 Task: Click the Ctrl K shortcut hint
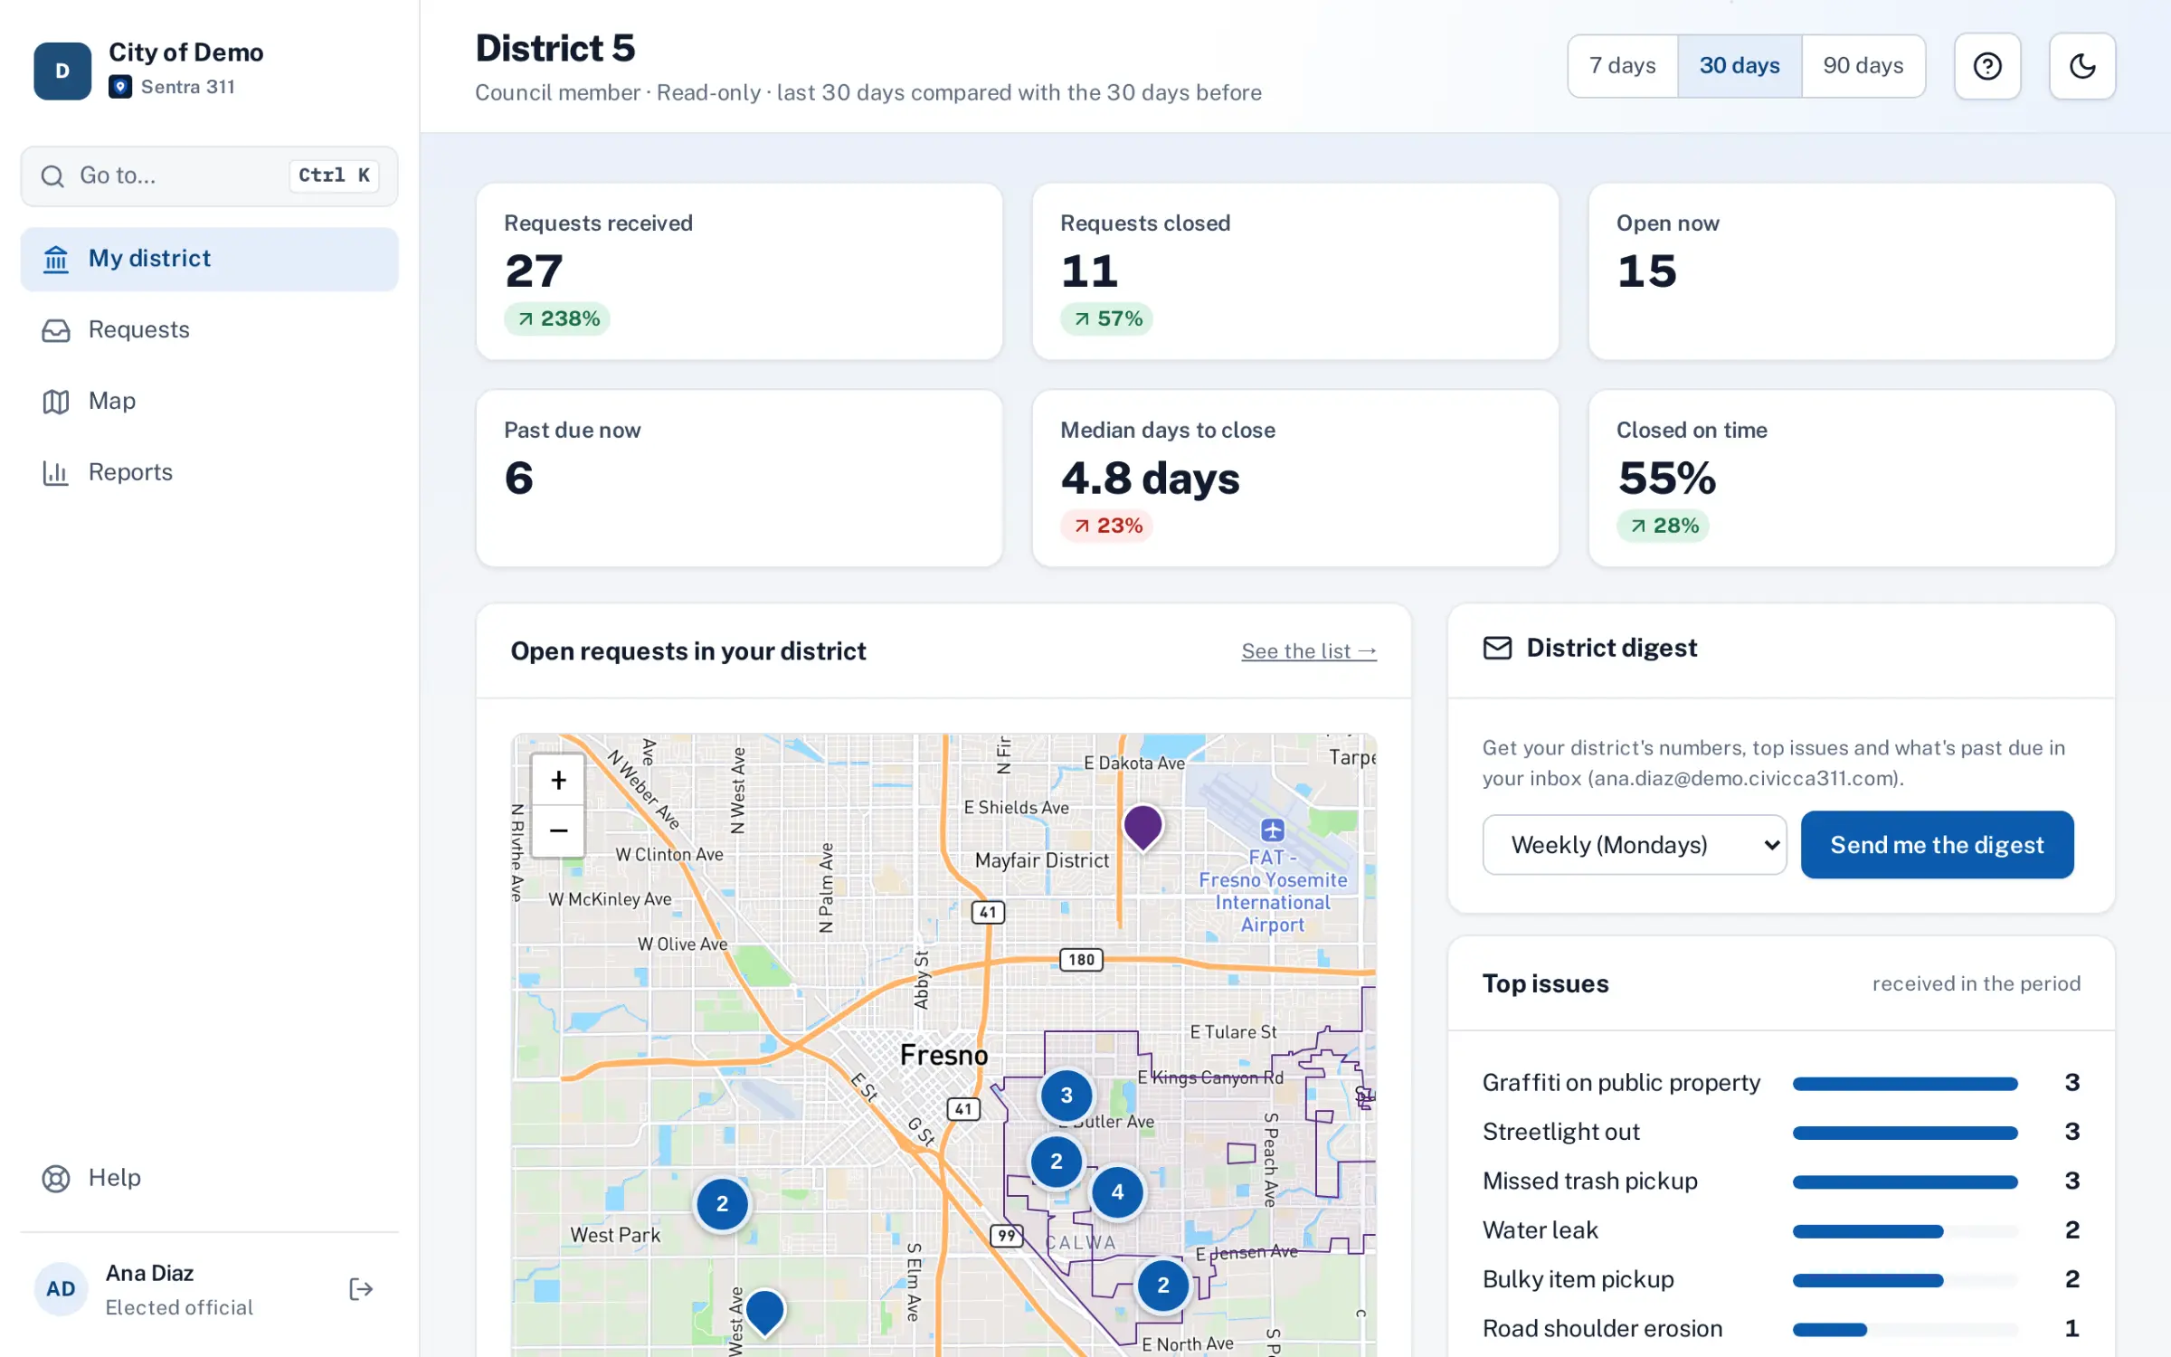coord(334,176)
